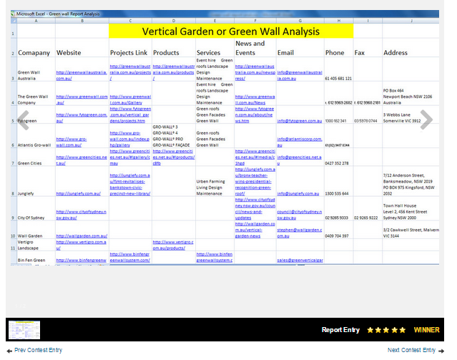
Task: Select the 'Vertigro Landscape' company cell
Action: tap(36, 245)
